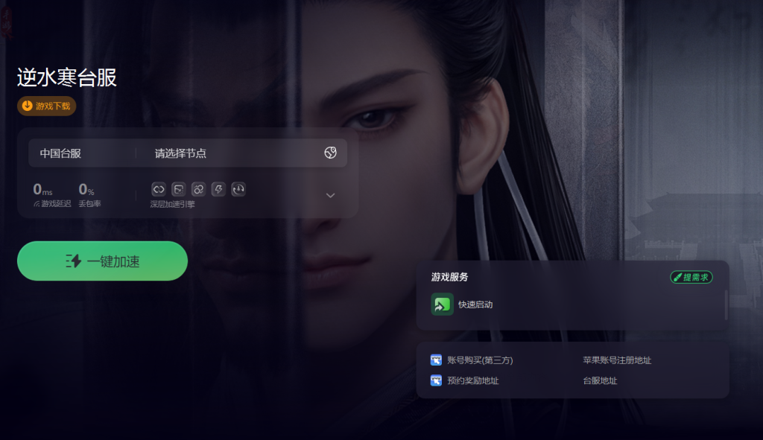
Task: Click the web icon beside 预约奖励地址
Action: point(436,380)
